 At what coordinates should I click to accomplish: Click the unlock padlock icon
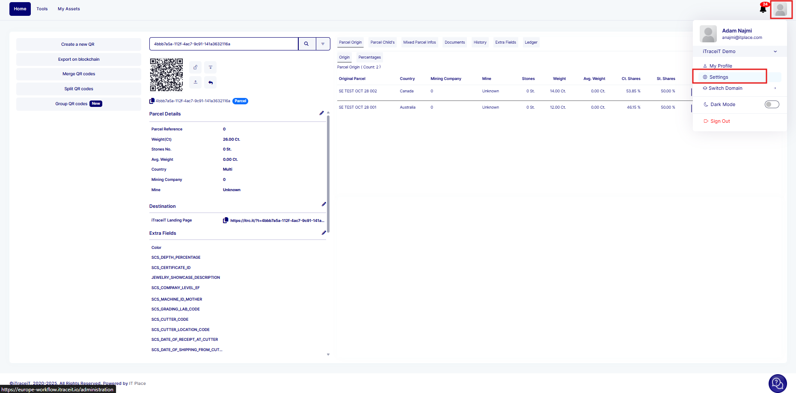pos(196,67)
